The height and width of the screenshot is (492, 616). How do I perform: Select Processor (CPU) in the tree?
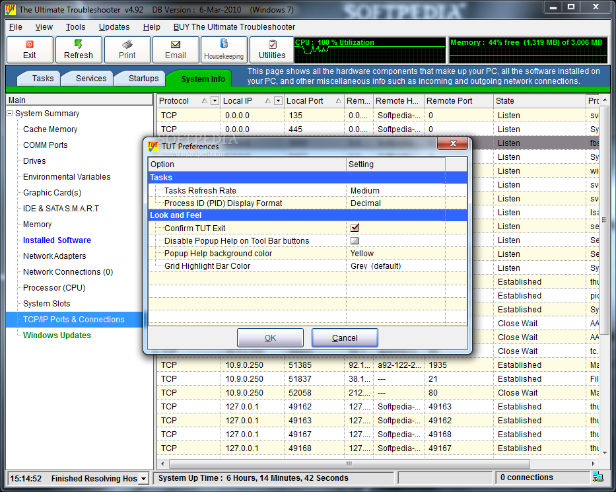point(54,288)
